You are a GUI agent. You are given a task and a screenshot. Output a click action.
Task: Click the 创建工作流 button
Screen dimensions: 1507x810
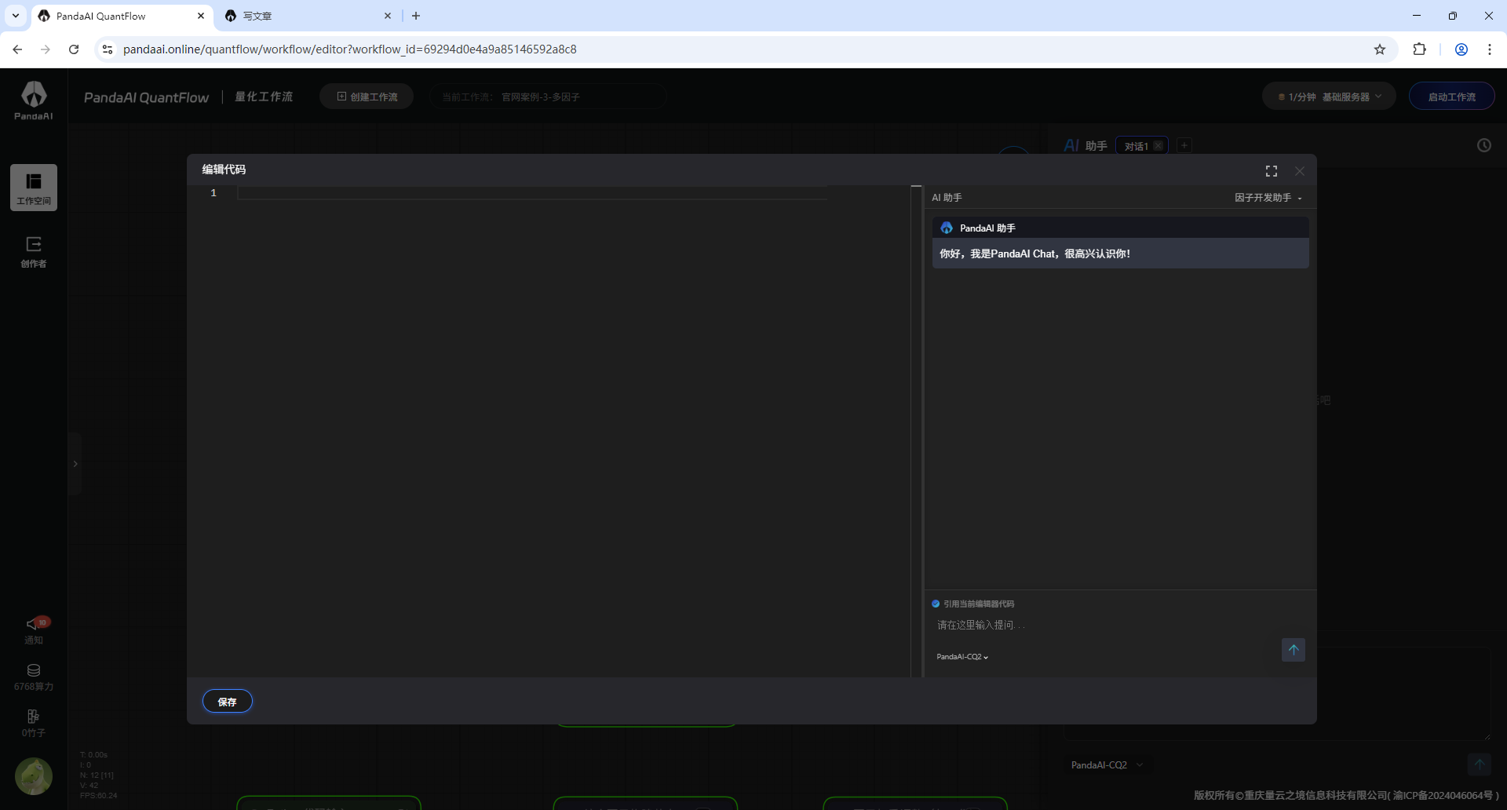pos(367,97)
